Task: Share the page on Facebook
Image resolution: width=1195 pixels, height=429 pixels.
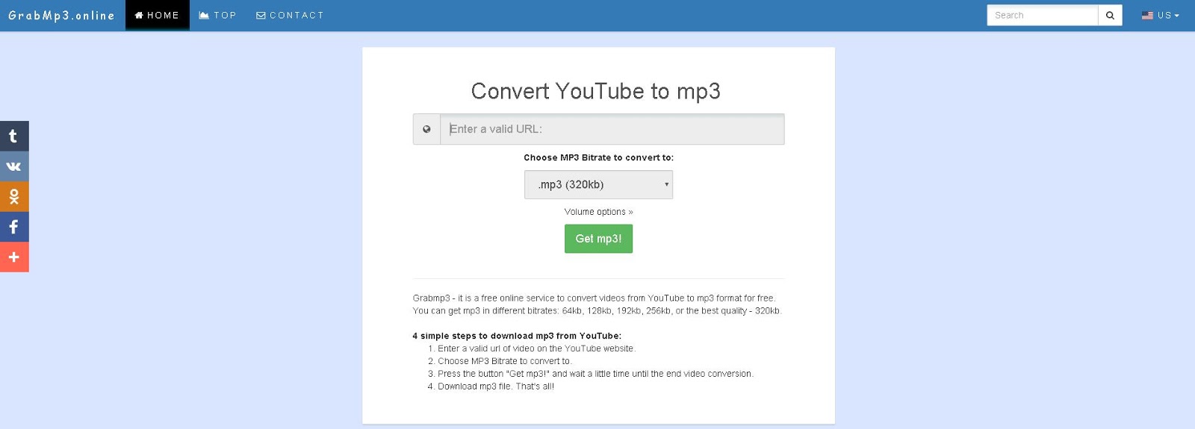Action: tap(14, 227)
